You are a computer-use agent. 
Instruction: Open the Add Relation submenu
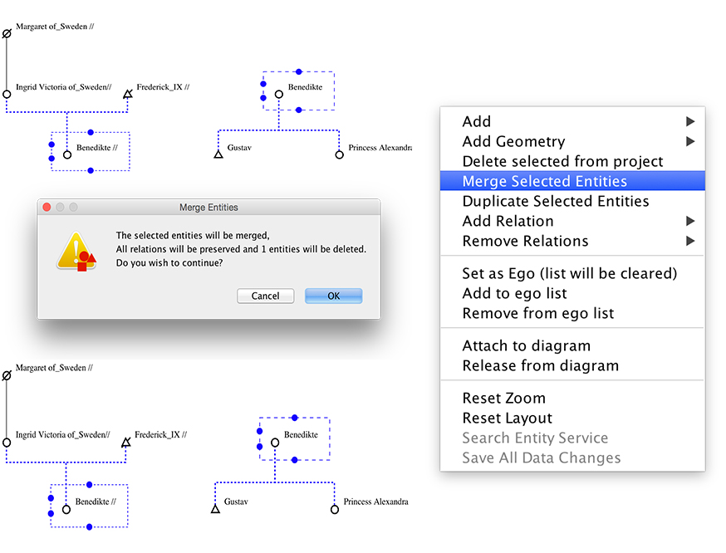click(572, 221)
